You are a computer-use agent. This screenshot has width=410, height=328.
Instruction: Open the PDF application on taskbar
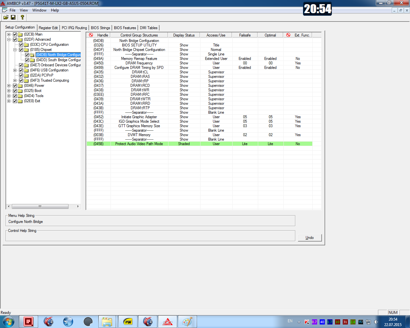128,322
